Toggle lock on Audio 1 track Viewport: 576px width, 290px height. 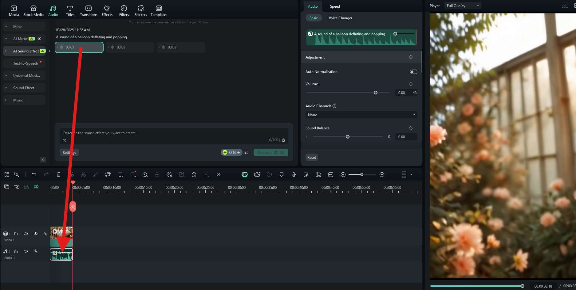point(16,251)
